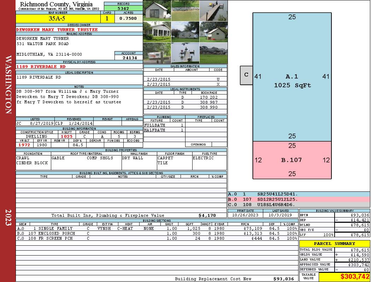371x282 pixels.
Task: Click fuel type ELECTRIC
Action: [203, 158]
